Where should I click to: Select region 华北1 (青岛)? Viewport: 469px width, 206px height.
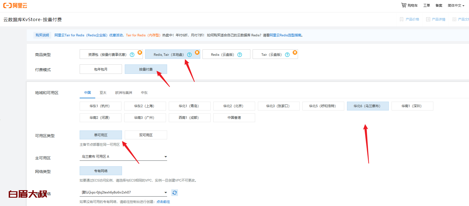point(190,106)
